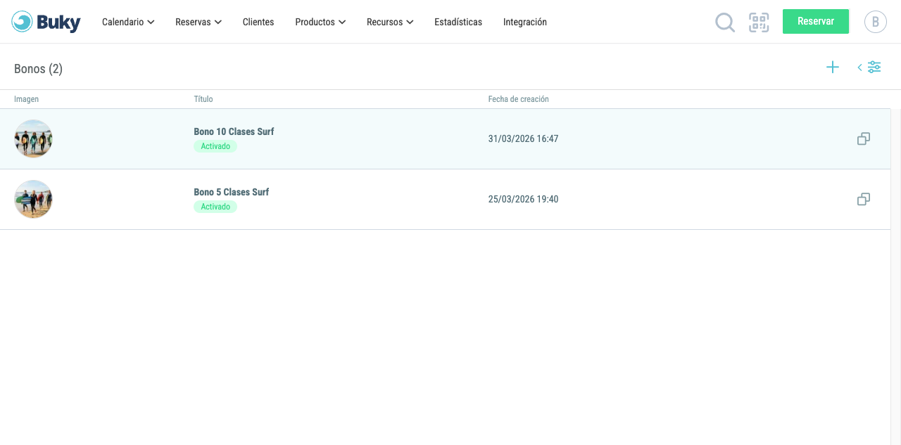Duplicate Bono 5 Clases Surf
Viewport: 901px width, 445px height.
(x=864, y=200)
